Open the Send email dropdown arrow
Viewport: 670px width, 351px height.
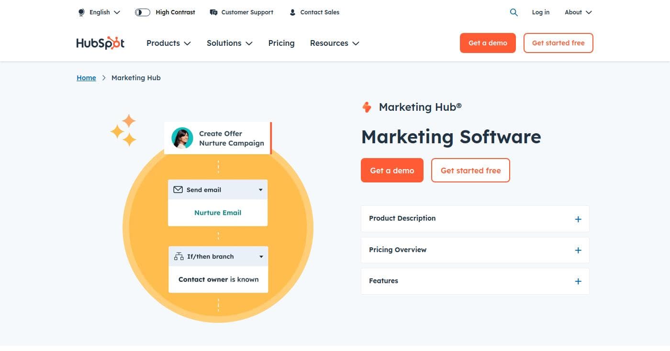(260, 189)
